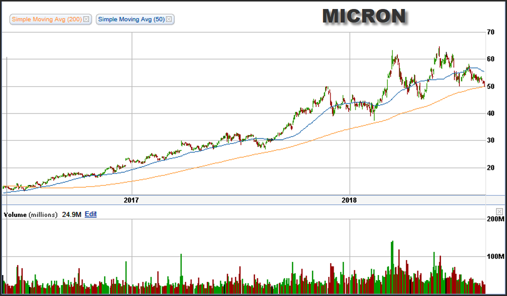Click the 40 price axis label

tap(490, 113)
